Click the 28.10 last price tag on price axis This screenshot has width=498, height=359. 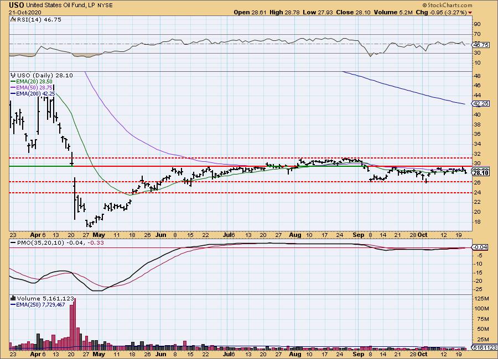point(481,173)
